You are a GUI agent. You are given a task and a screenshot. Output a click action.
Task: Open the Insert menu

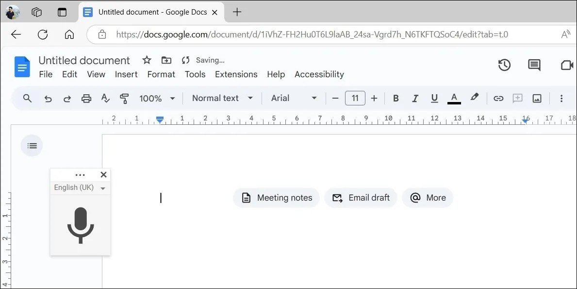pos(126,74)
